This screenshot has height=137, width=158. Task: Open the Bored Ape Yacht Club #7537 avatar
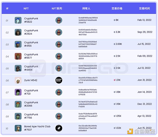click(18, 128)
